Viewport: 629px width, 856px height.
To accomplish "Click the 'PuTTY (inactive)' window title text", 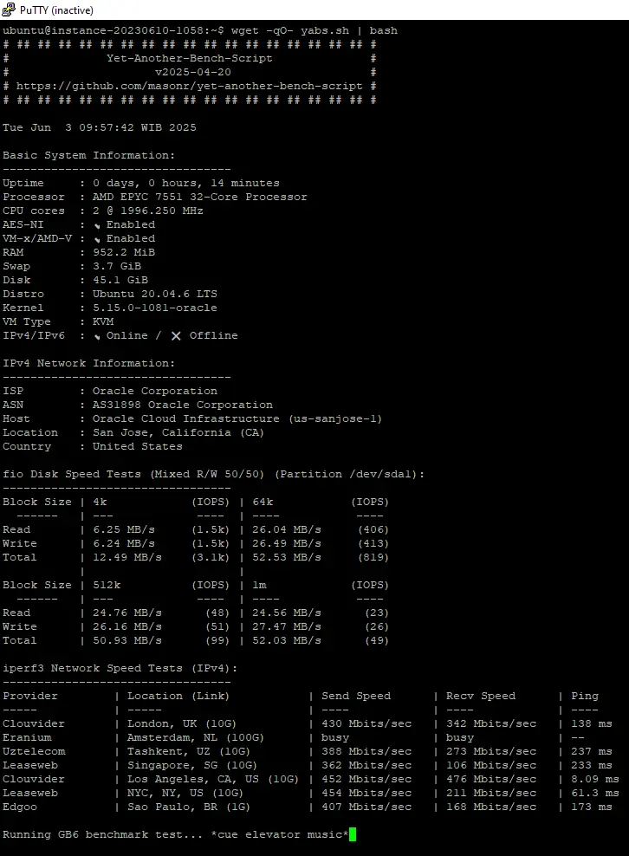I will click(x=56, y=10).
